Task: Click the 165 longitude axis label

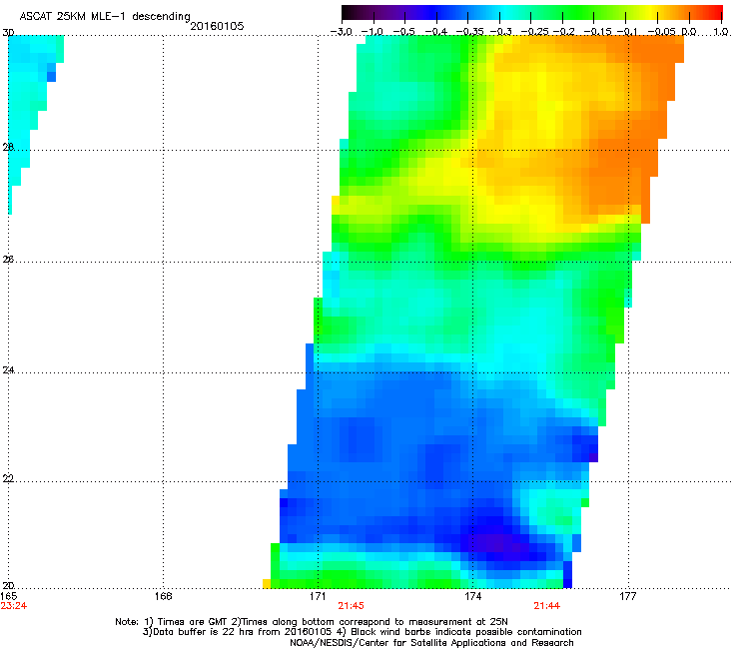Action: tap(8, 596)
